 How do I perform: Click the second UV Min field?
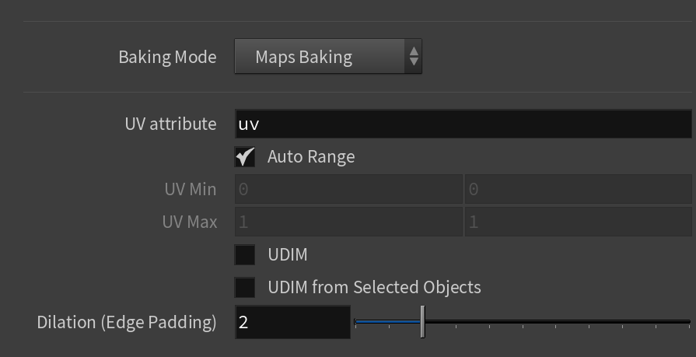click(579, 190)
